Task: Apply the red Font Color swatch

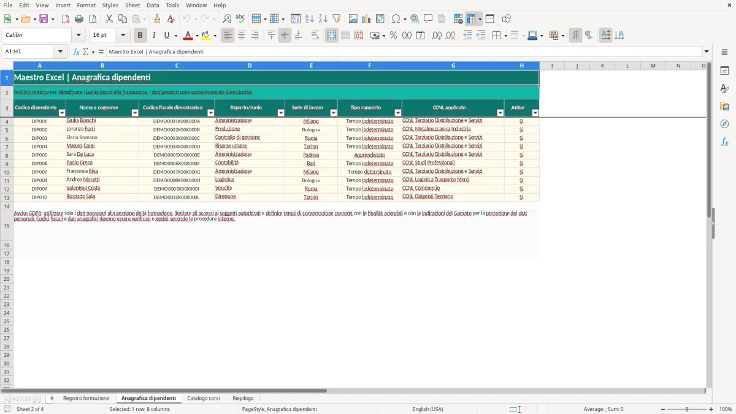Action: (188, 36)
